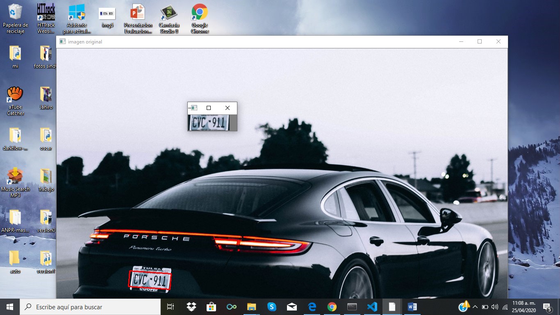Maximize the small cropped plate window
Image resolution: width=560 pixels, height=315 pixels.
(x=209, y=108)
